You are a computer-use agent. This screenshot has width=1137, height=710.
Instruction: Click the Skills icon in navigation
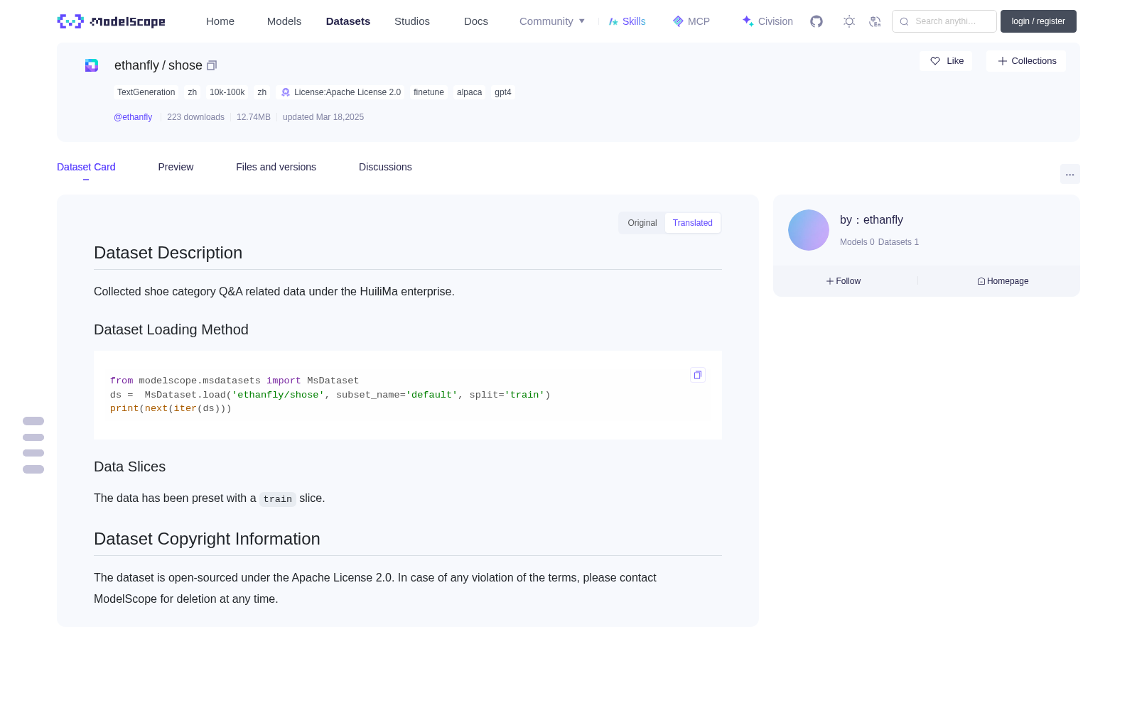pos(613,21)
